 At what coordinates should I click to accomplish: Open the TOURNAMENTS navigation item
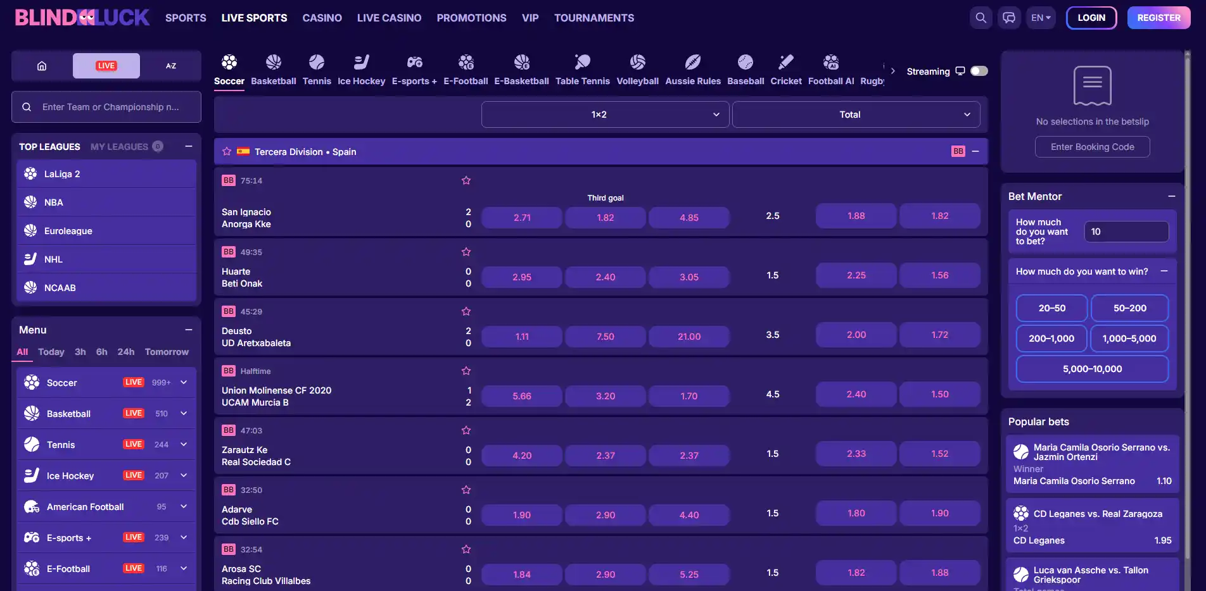coord(594,18)
